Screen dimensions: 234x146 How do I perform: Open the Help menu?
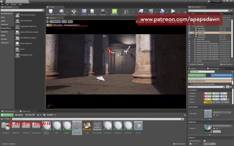tap(20, 4)
